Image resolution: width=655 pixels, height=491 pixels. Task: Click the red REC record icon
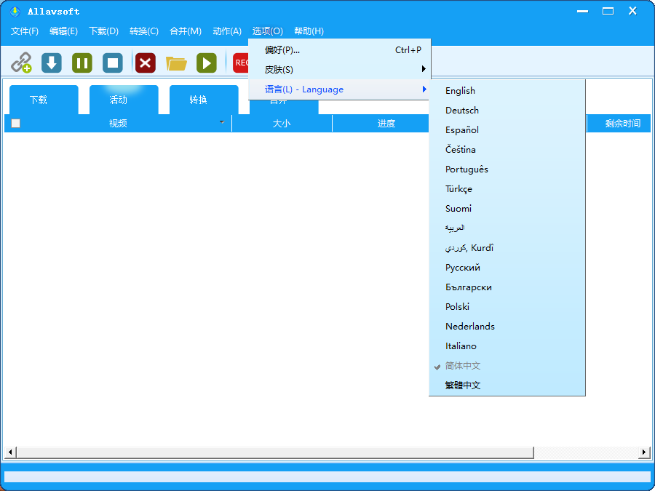(x=242, y=63)
